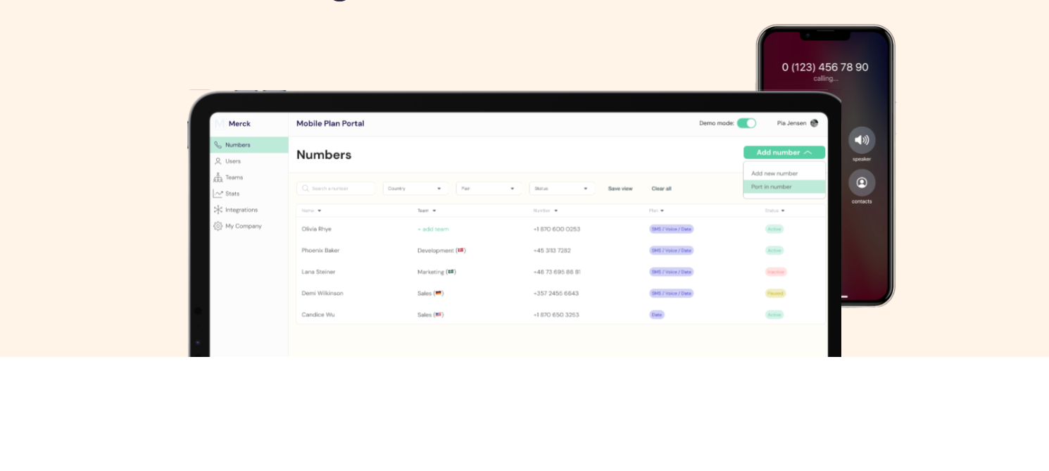Click Clear all to reset filters
The height and width of the screenshot is (471, 1049).
tap(661, 188)
